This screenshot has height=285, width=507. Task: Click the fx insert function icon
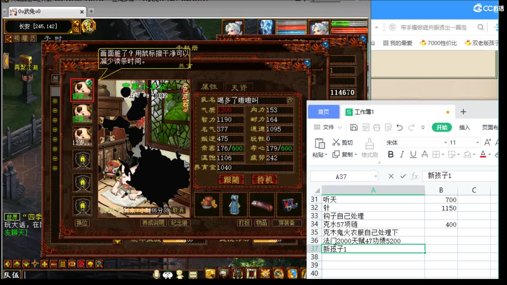tap(415, 176)
